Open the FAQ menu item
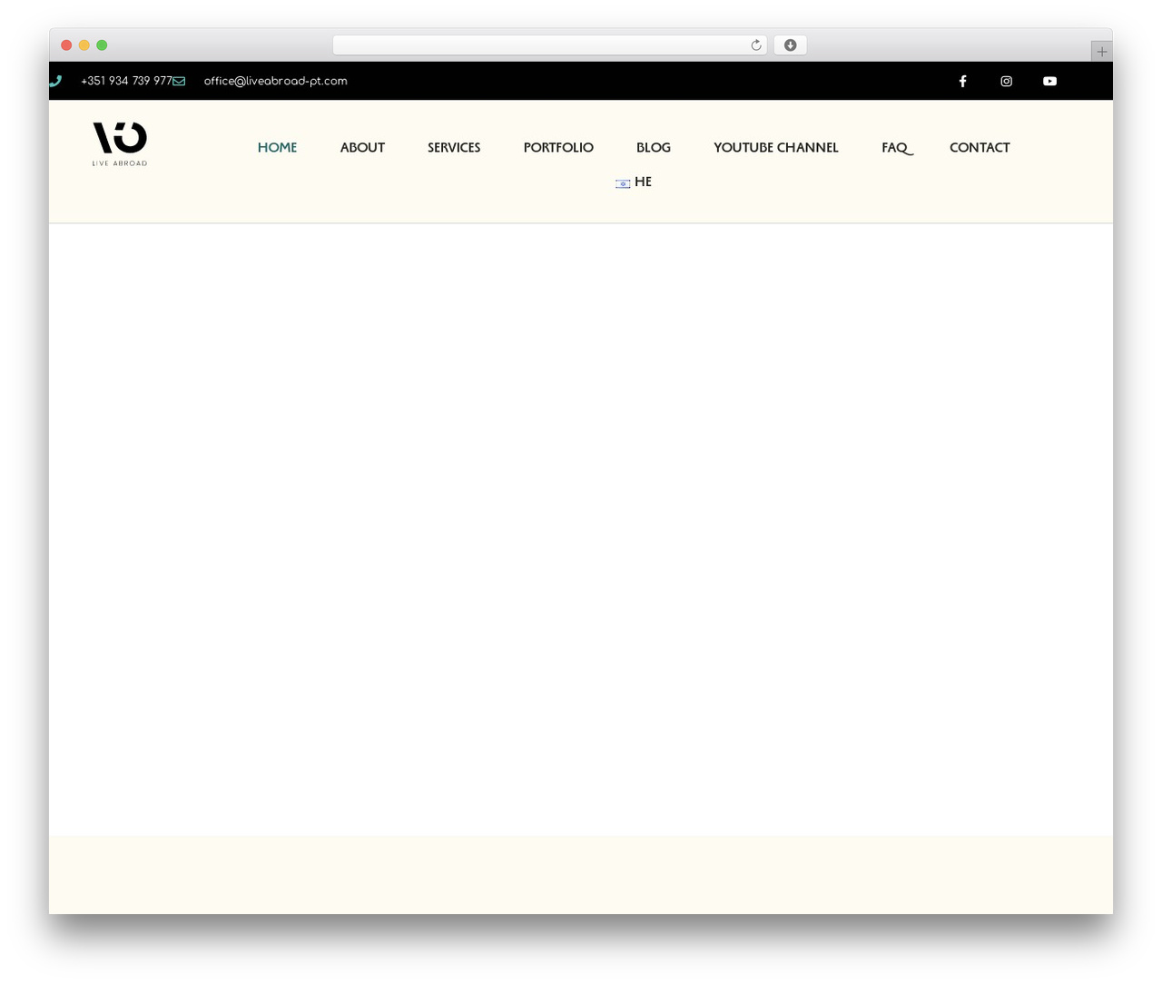 [x=897, y=147]
